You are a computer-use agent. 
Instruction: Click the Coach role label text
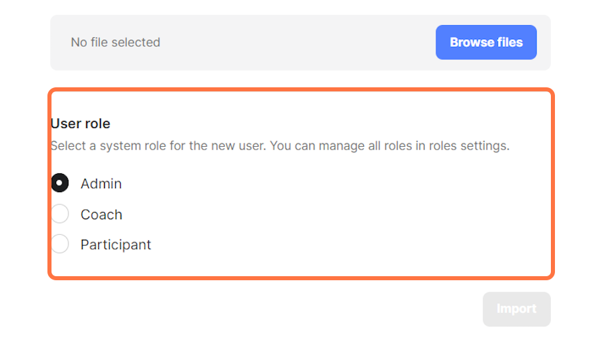click(101, 215)
